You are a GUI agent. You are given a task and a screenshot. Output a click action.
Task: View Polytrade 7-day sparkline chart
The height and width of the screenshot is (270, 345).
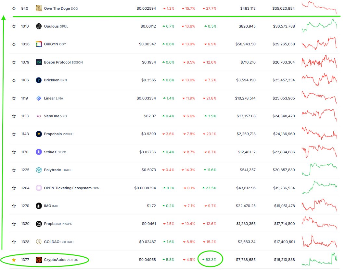(x=319, y=169)
